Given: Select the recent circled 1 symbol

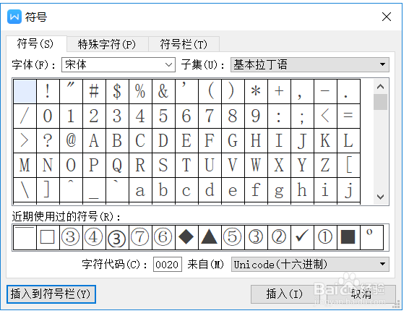Looking at the screenshot, I should 325,237.
